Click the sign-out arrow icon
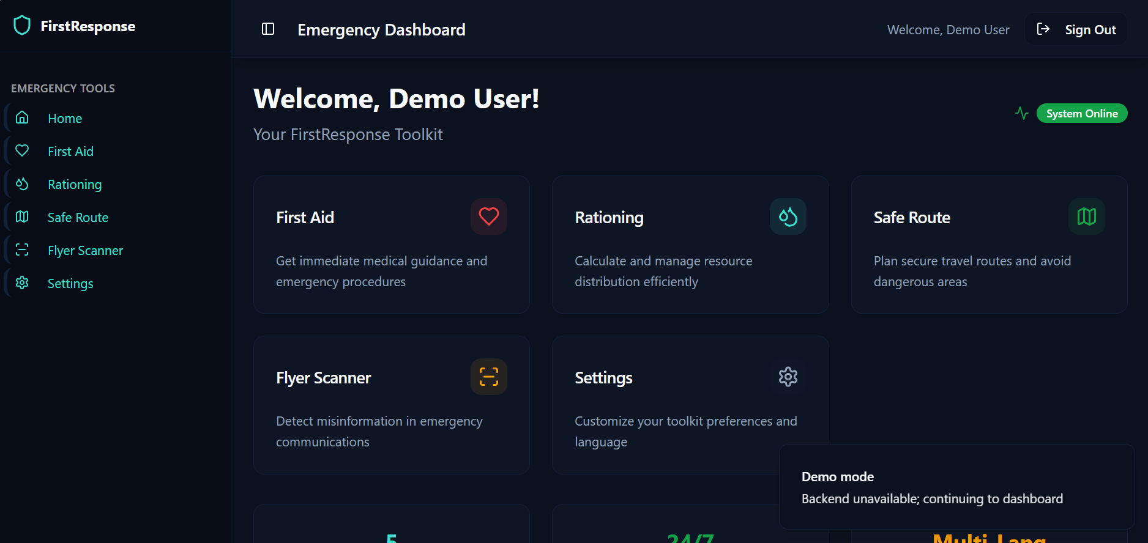Image resolution: width=1148 pixels, height=543 pixels. click(1043, 29)
